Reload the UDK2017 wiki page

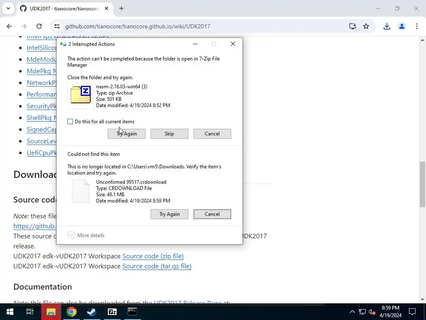[39, 26]
